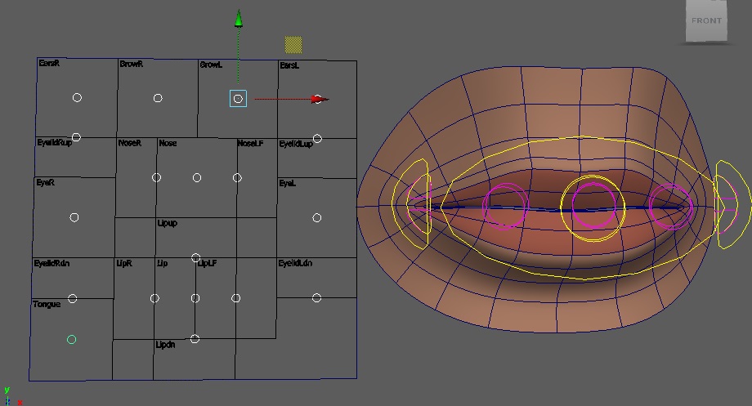Select the EyeR control circle
The image size is (752, 406).
pos(74,217)
